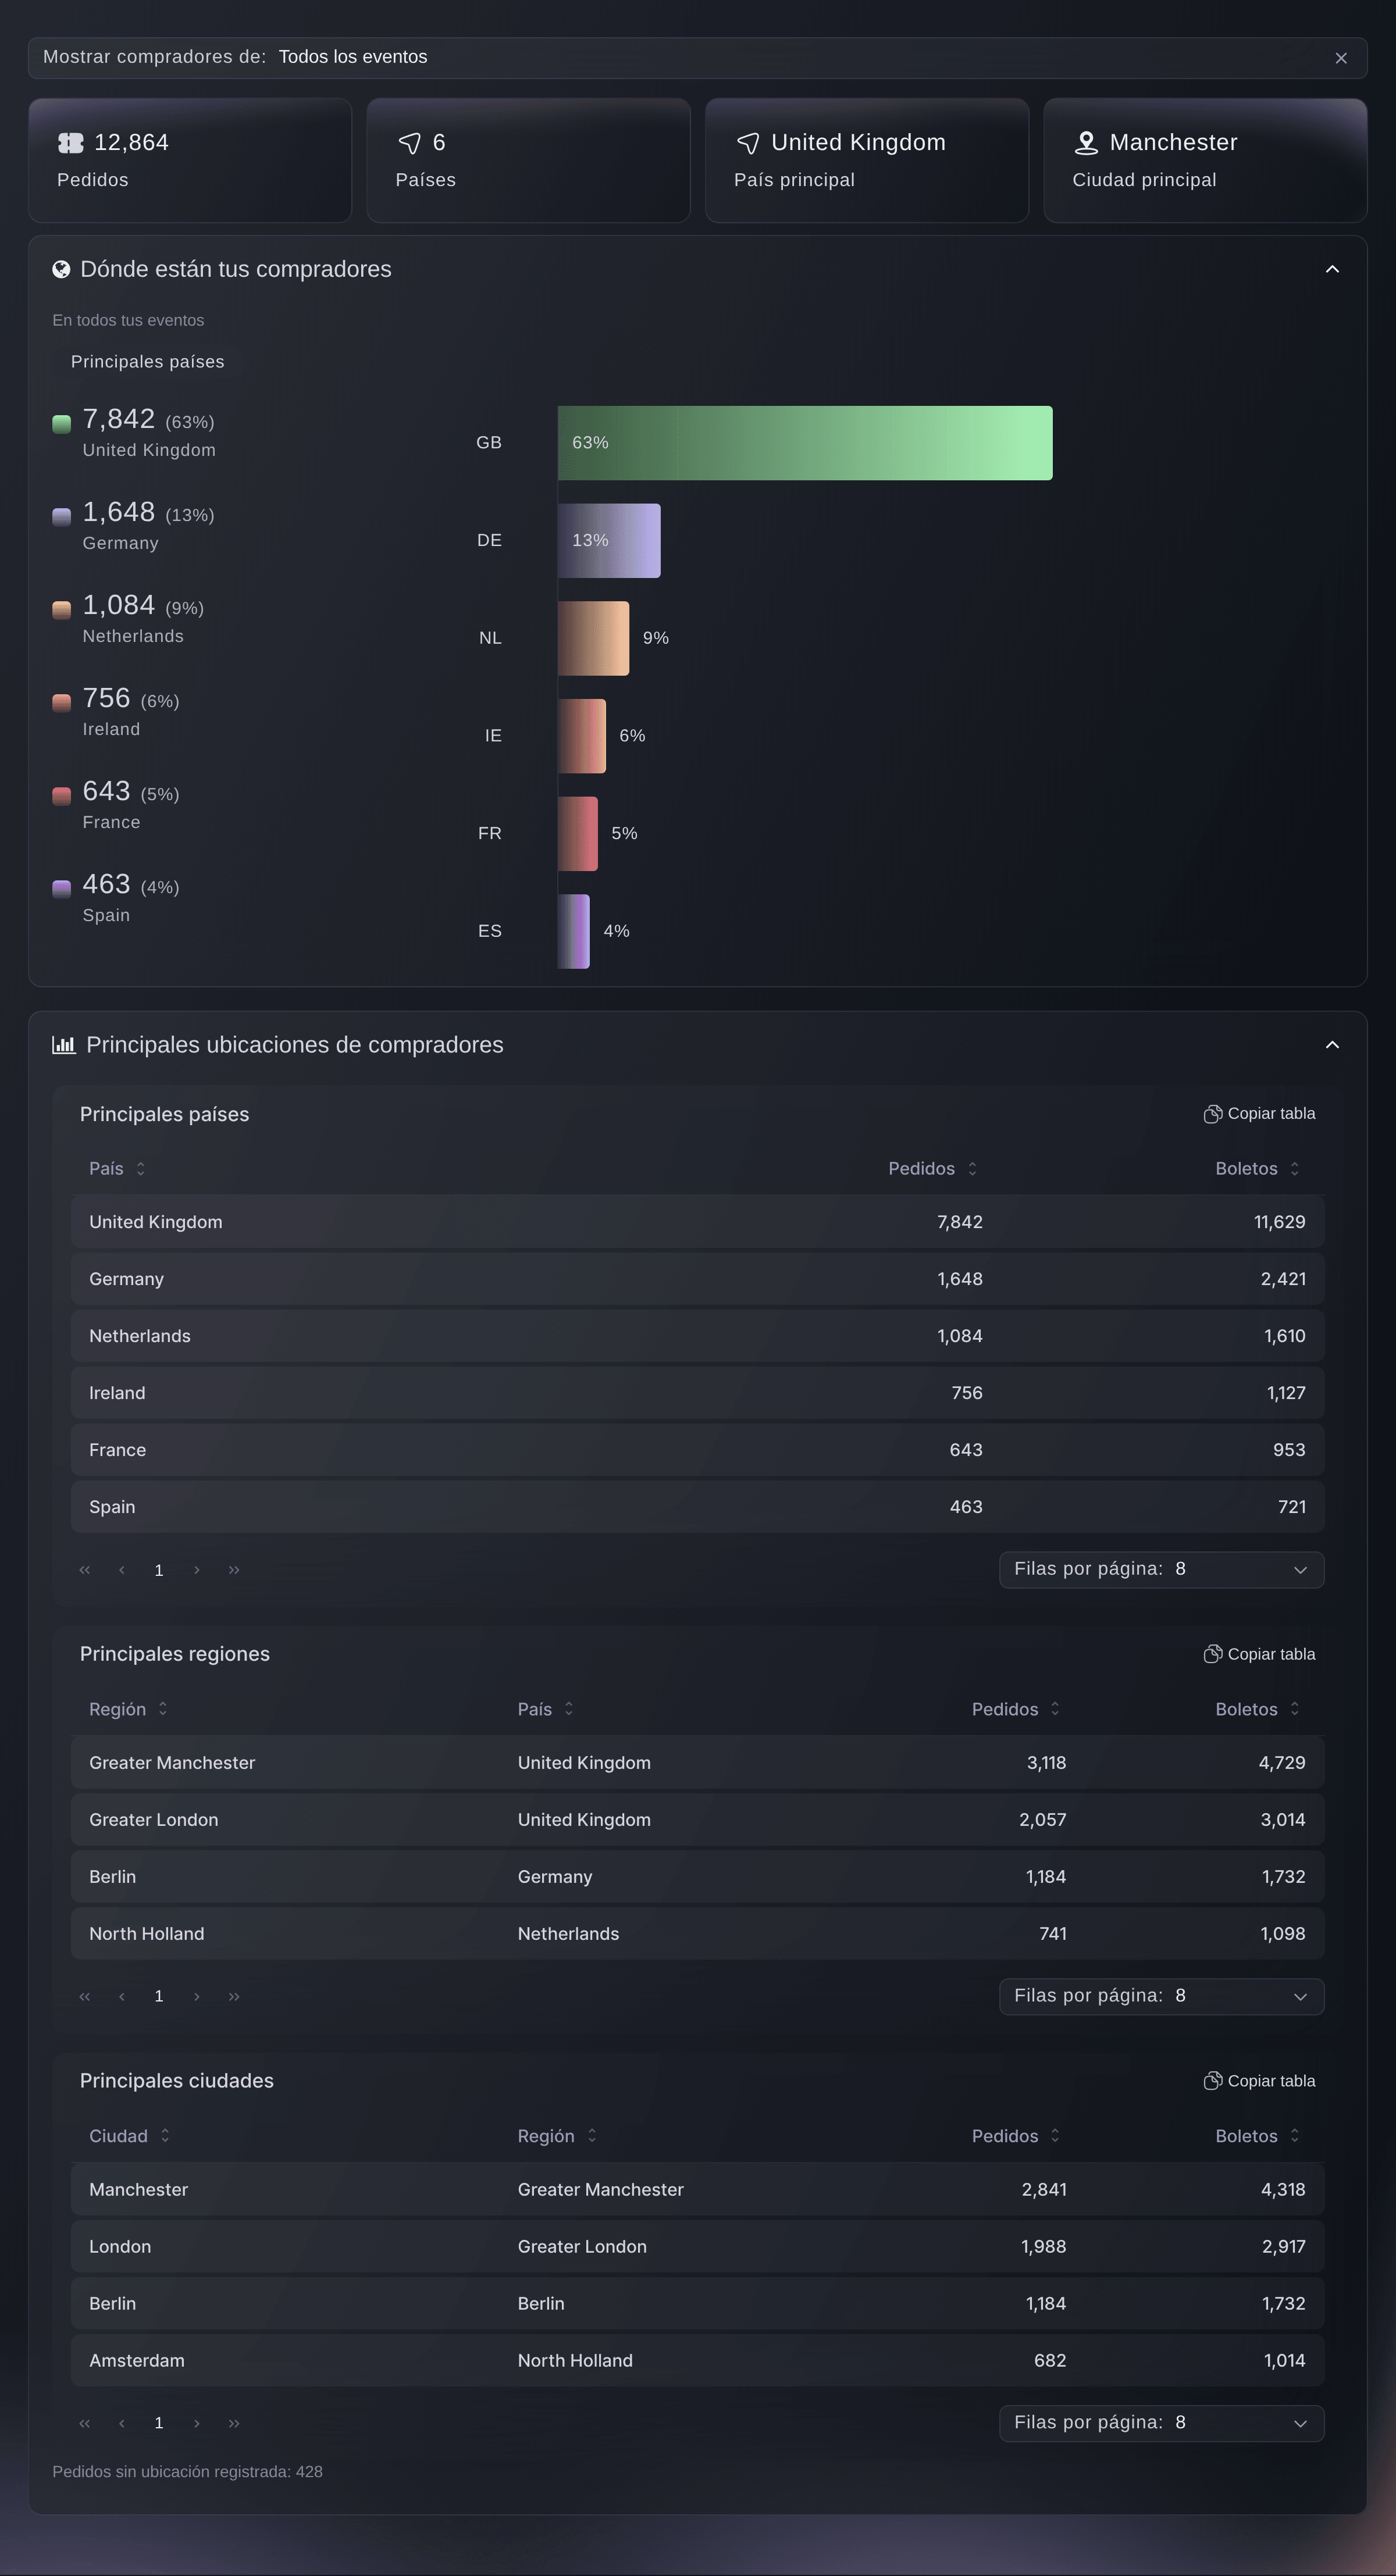The width and height of the screenshot is (1396, 2576).
Task: Copy the Principales países table
Action: point(1259,1114)
